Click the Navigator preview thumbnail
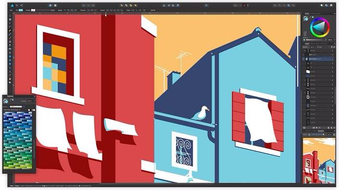The height and width of the screenshot is (190, 339). coord(319,161)
